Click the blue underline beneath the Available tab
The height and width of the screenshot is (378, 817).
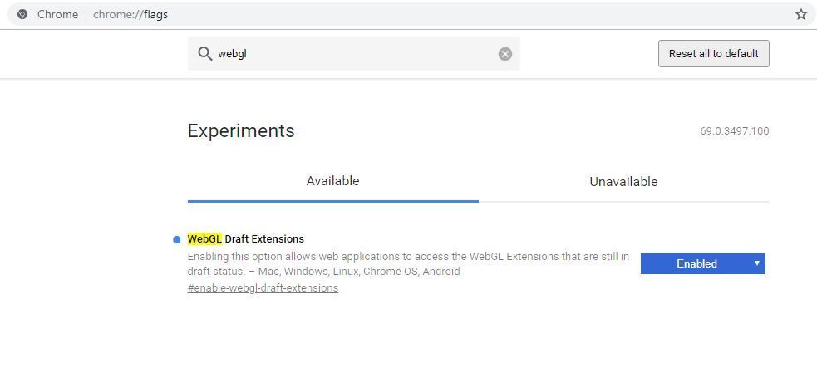click(x=332, y=200)
